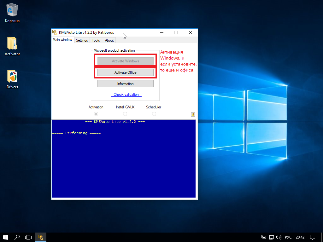Close the KMSAuto Lite window
Viewport: 323px width, 242px height.
[191, 32]
